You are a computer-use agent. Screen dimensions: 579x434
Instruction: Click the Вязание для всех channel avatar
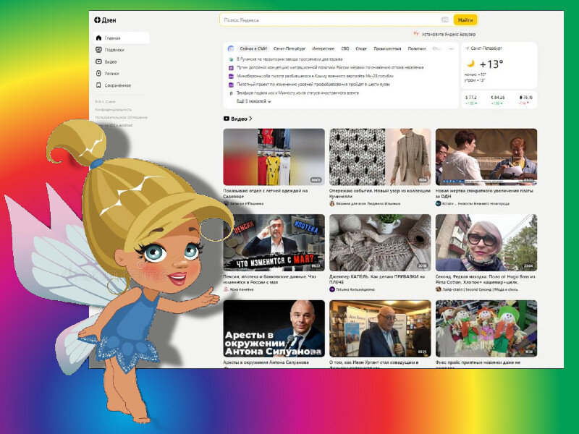pyautogui.click(x=332, y=203)
